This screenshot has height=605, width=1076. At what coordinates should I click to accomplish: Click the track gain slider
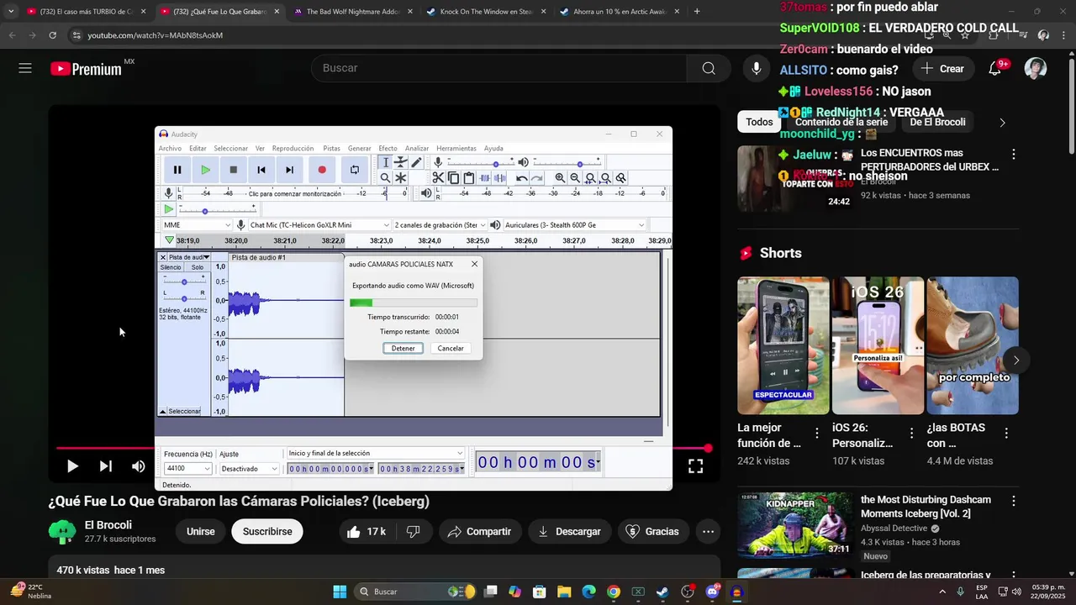pyautogui.click(x=184, y=281)
